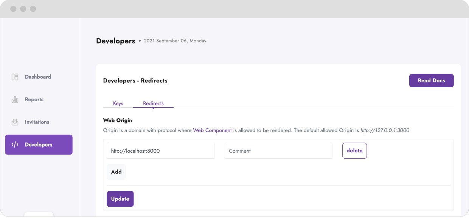Remove the origin with the delete button
Image resolution: width=469 pixels, height=218 pixels.
click(x=354, y=151)
